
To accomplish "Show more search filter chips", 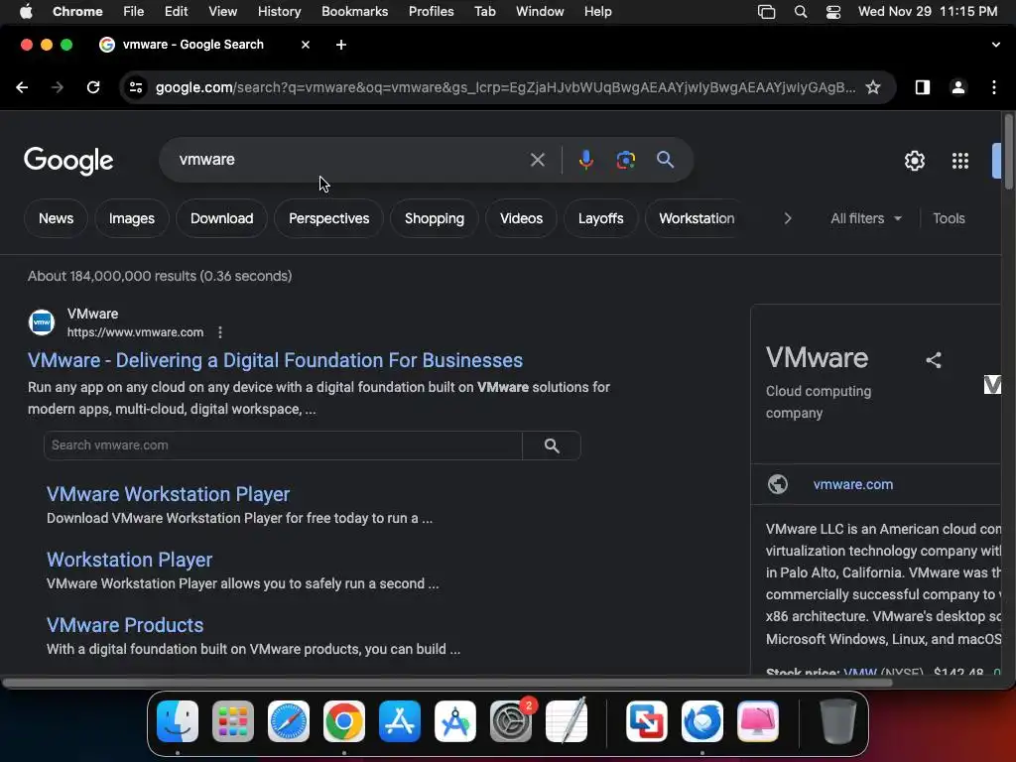I will (787, 218).
